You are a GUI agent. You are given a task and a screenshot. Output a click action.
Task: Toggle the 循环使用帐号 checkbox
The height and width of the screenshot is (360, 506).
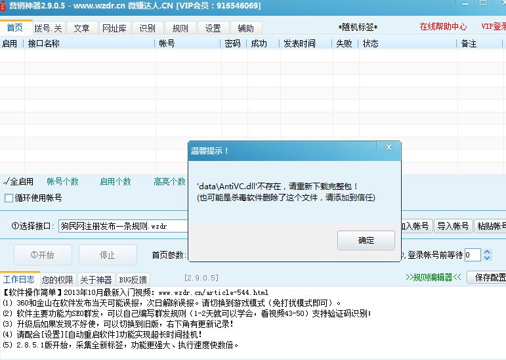[x=9, y=198]
